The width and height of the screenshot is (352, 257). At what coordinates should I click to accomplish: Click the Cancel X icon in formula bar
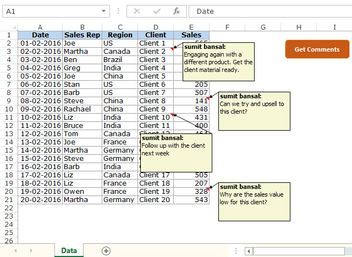[137, 11]
